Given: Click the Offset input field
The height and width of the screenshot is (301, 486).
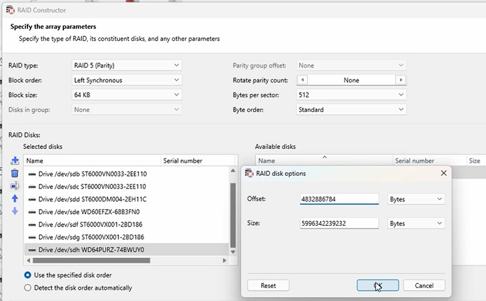Looking at the screenshot, I should coord(339,199).
